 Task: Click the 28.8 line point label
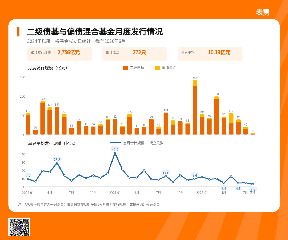click(x=57, y=159)
